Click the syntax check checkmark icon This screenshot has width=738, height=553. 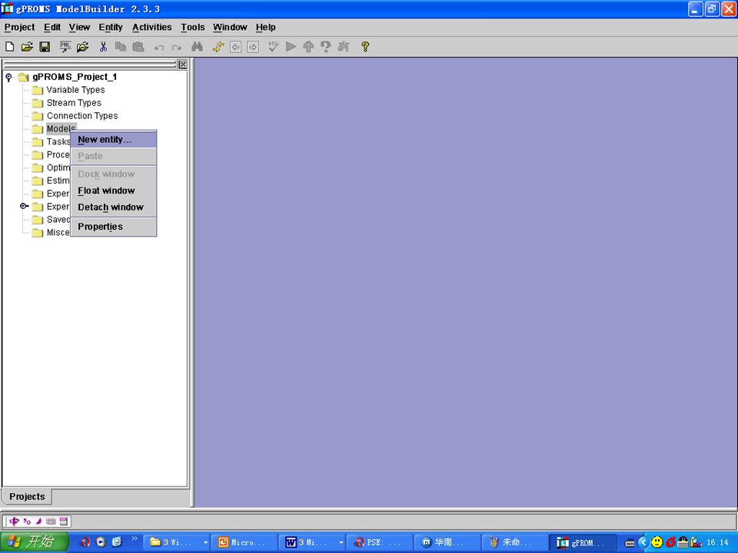click(x=274, y=46)
